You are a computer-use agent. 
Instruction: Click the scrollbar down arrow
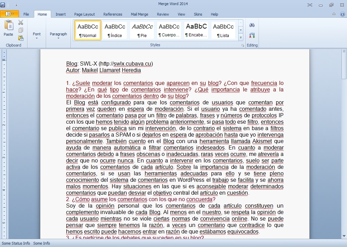point(344,236)
